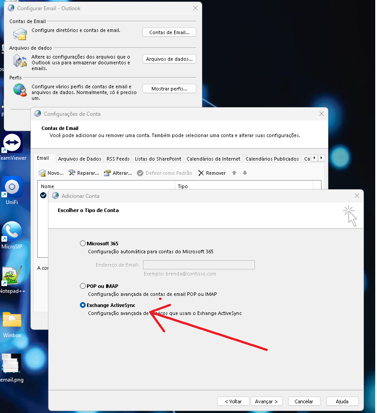This screenshot has width=377, height=413.
Task: Open TeamViewer desktop shortcut
Action: tap(12, 143)
